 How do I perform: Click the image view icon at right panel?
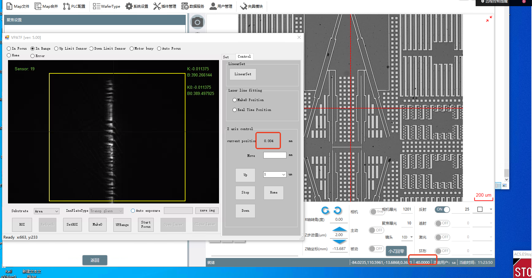(505, 186)
